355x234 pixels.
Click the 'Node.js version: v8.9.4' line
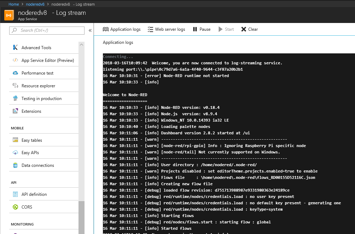pyautogui.click(x=160, y=113)
